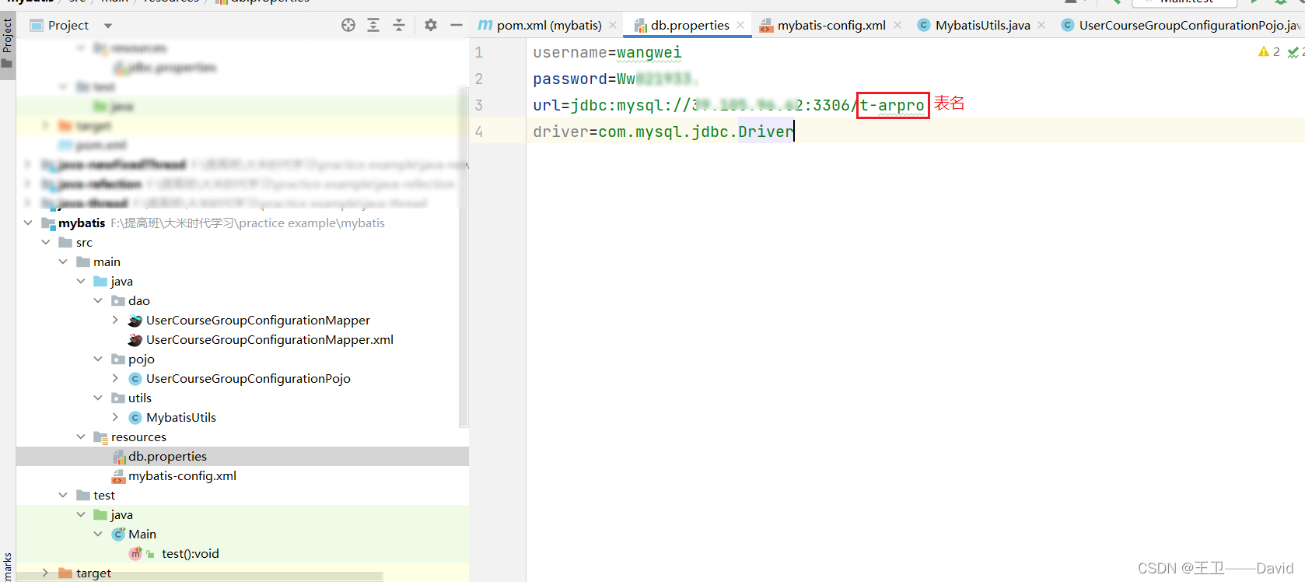This screenshot has width=1305, height=582.
Task: Open Project panel settings gear
Action: click(x=431, y=25)
